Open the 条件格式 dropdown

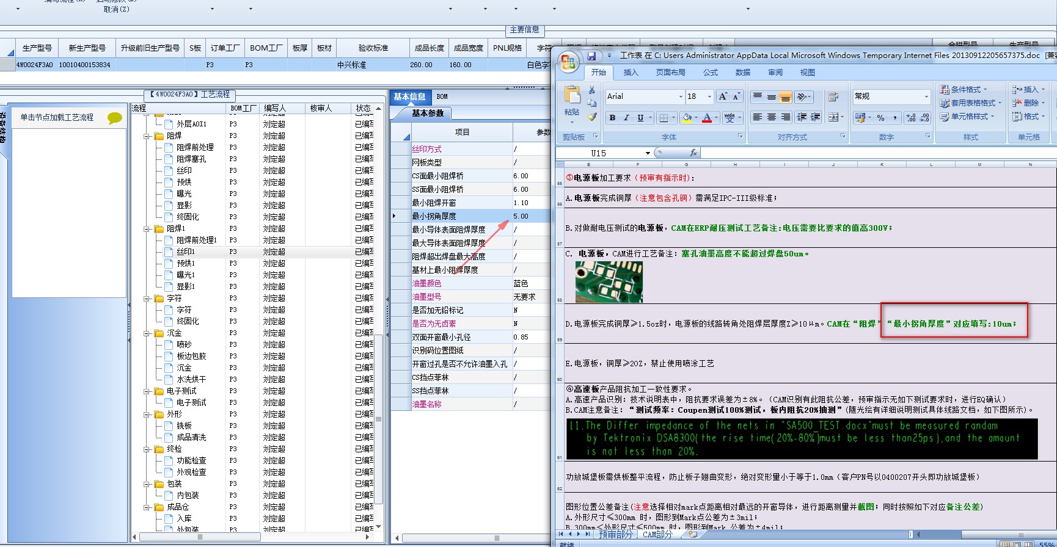[x=963, y=89]
